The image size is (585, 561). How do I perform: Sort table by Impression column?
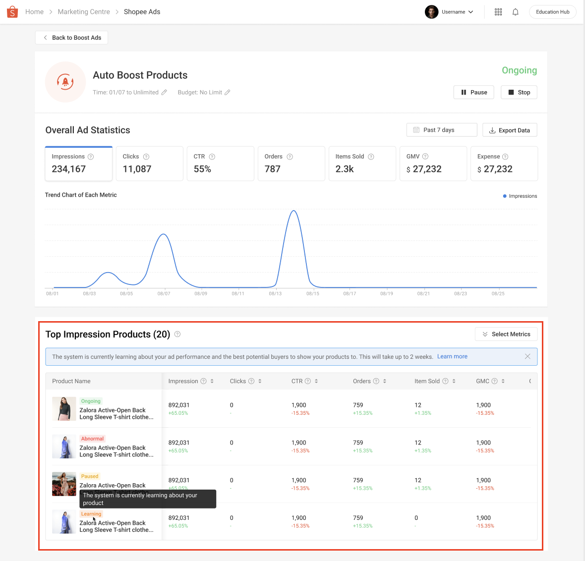click(212, 381)
